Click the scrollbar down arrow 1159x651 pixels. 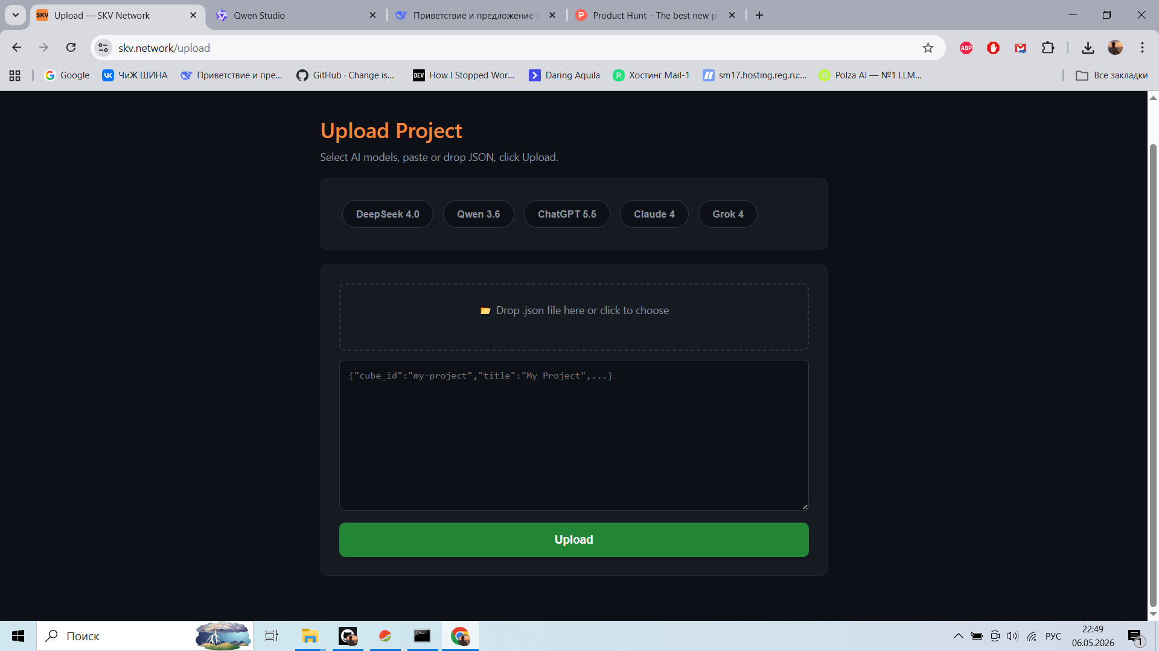click(x=1153, y=614)
